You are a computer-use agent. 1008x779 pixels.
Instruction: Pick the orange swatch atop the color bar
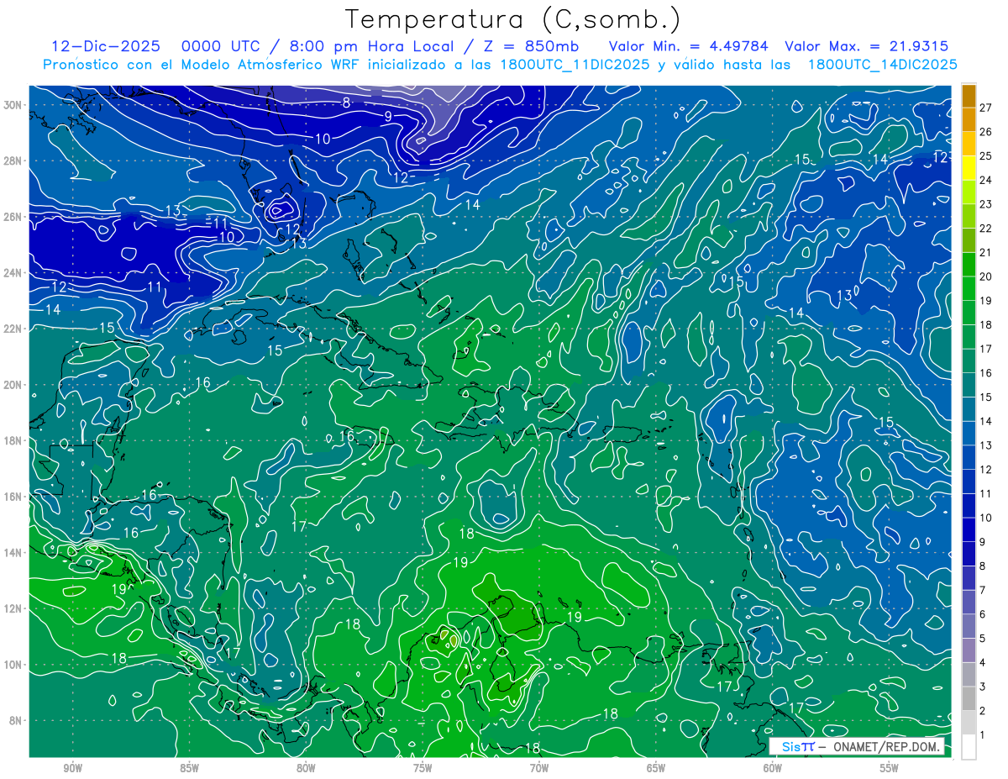969,96
